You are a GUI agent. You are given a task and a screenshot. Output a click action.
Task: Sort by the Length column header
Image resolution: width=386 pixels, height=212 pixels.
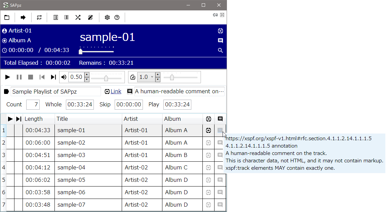(x=39, y=119)
